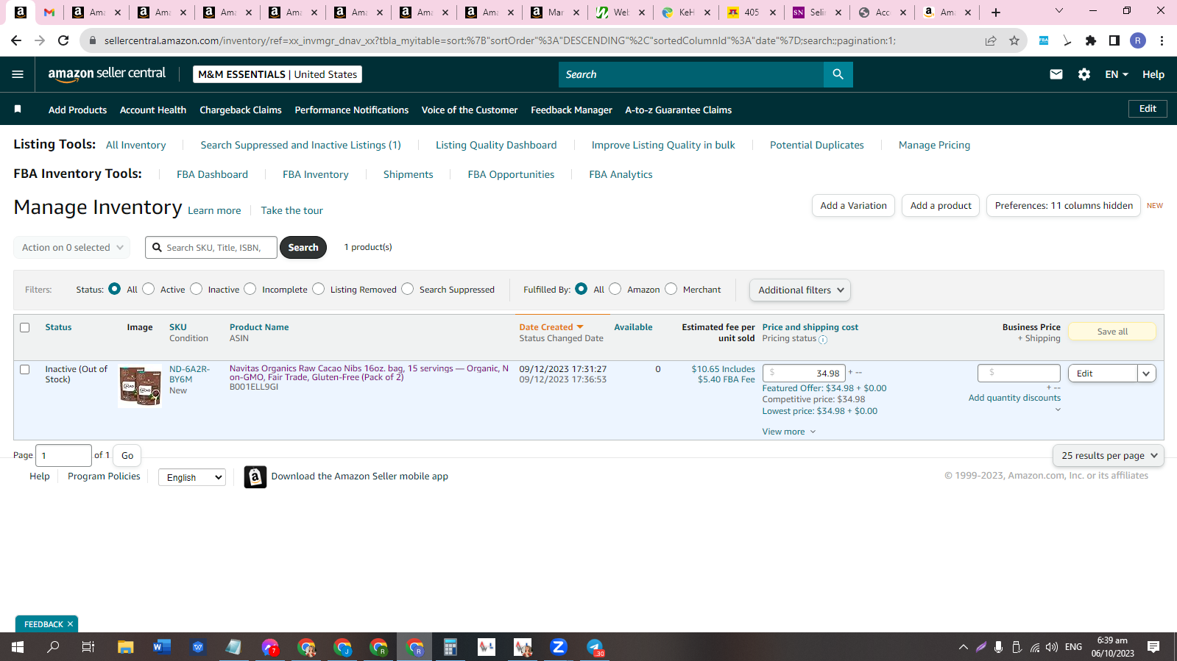Click the magnifier button in header search
This screenshot has height=661, width=1177.
coord(838,74)
